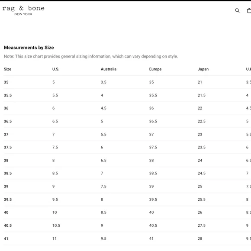Open the search magnifier icon

point(237,10)
